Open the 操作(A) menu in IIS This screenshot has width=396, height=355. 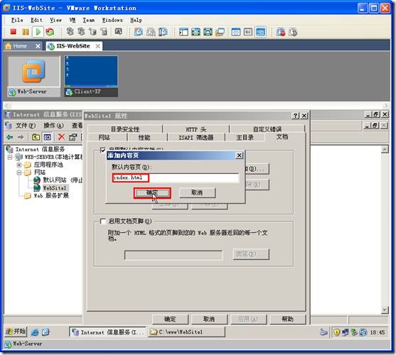[53, 125]
